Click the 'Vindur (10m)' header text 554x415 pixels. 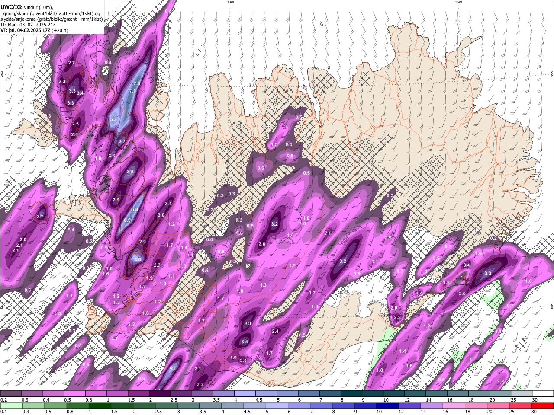point(38,7)
